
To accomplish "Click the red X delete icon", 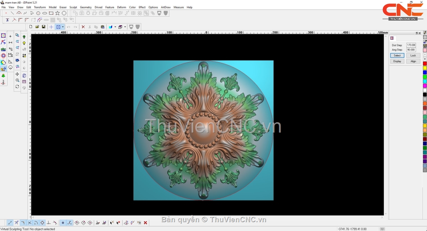I will 83,27.
